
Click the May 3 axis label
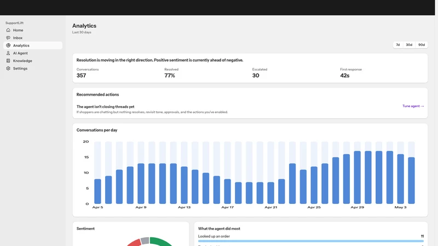coord(401,207)
